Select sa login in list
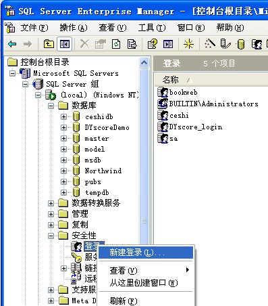This screenshot has width=268, height=306. coord(173,139)
